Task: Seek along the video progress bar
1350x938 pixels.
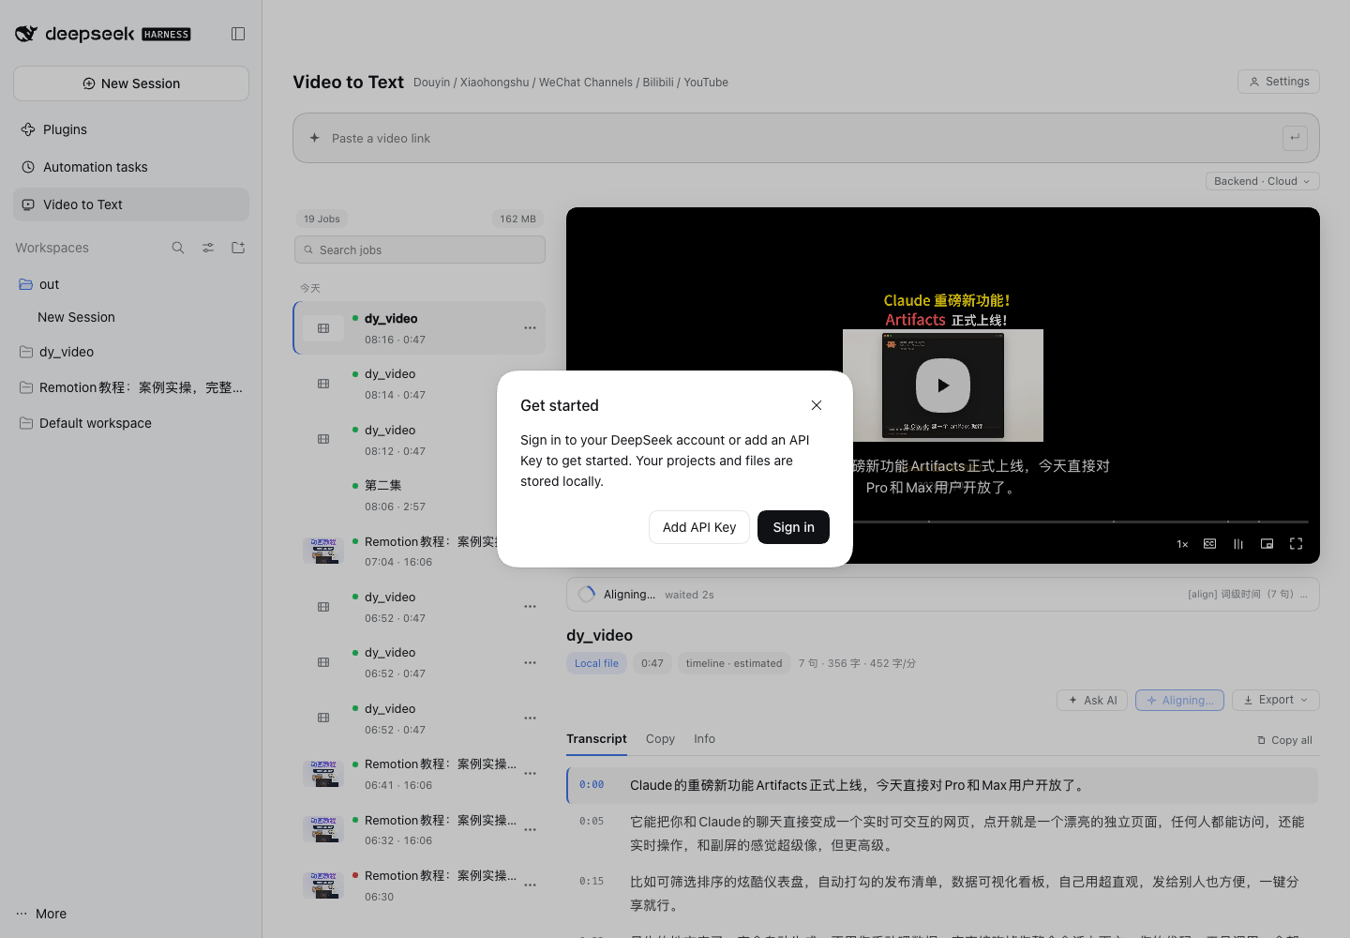Action: (x=1080, y=522)
